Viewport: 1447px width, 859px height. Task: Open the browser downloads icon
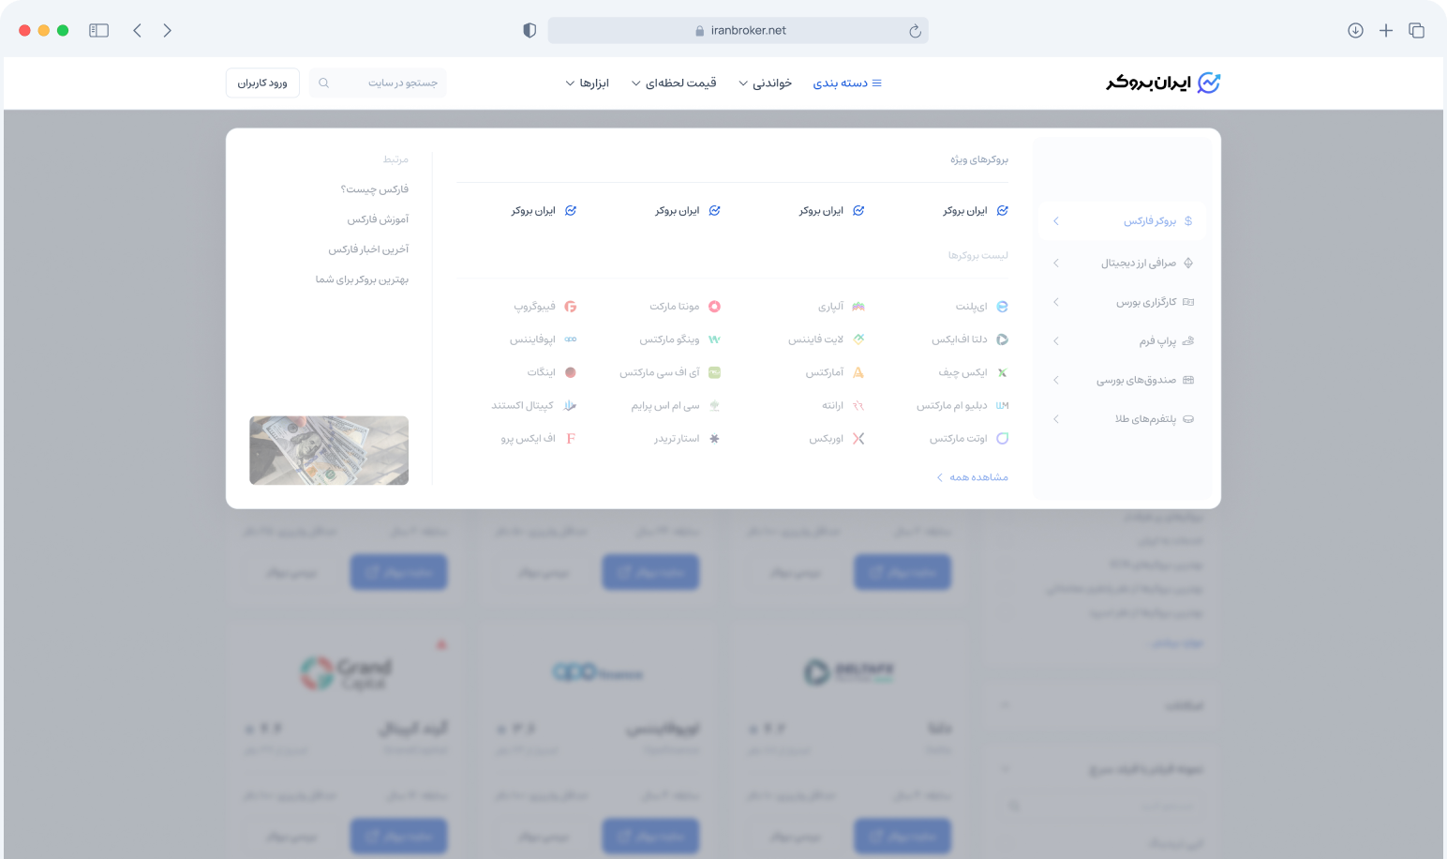click(1355, 30)
